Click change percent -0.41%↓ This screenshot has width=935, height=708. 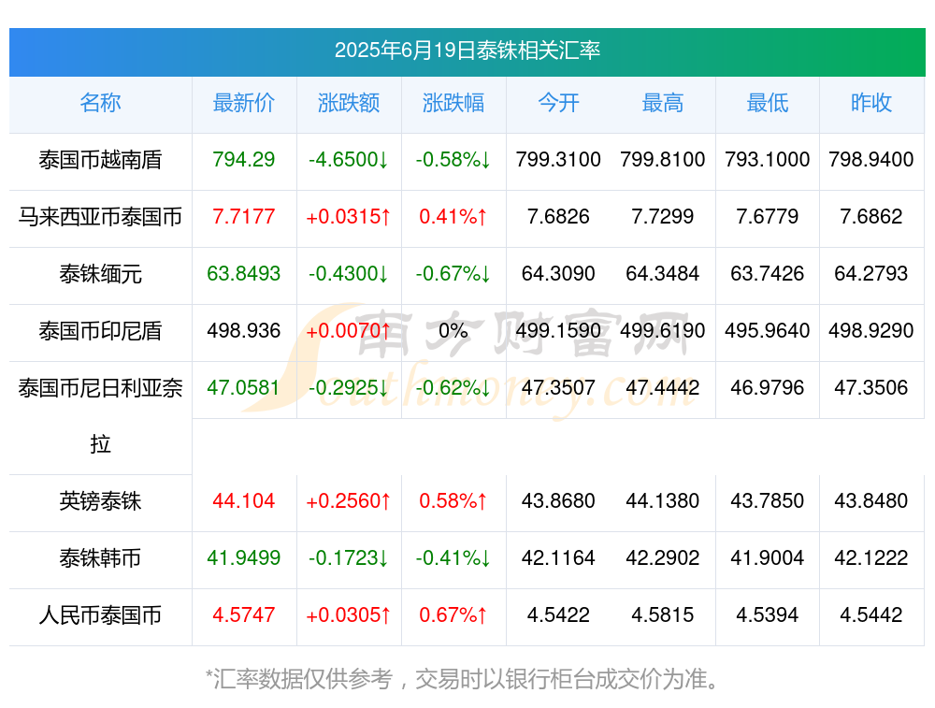pyautogui.click(x=453, y=557)
